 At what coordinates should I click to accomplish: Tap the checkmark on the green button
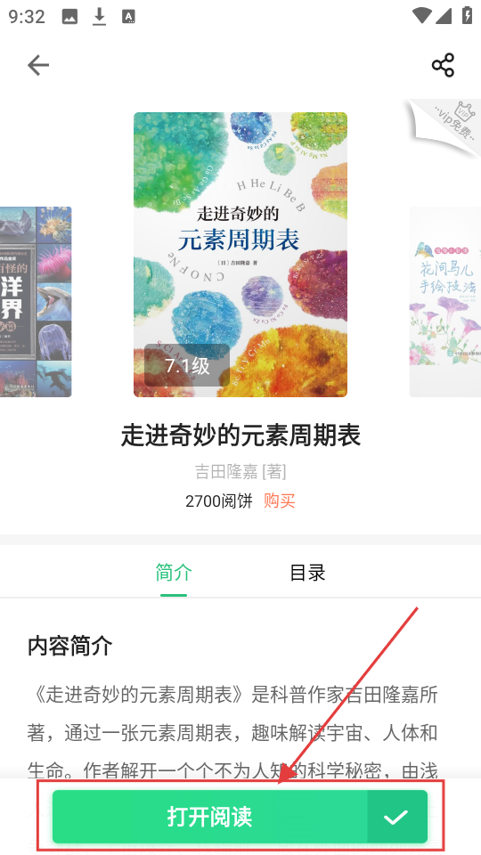tap(396, 817)
